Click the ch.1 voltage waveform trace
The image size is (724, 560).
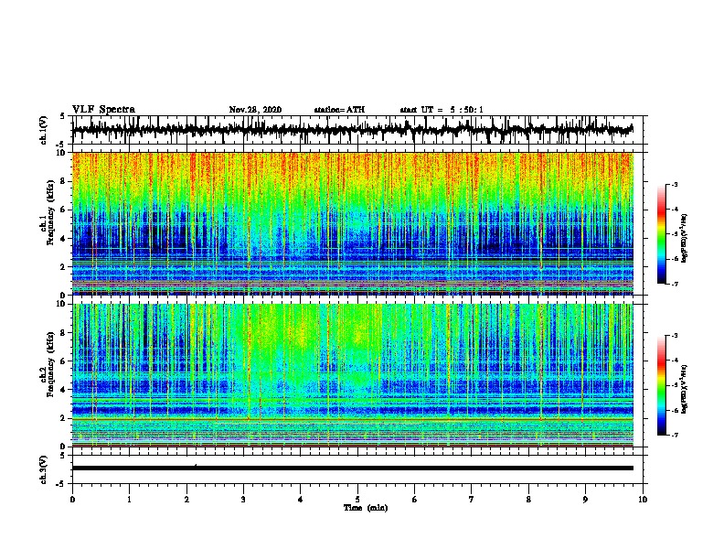pyautogui.click(x=352, y=130)
